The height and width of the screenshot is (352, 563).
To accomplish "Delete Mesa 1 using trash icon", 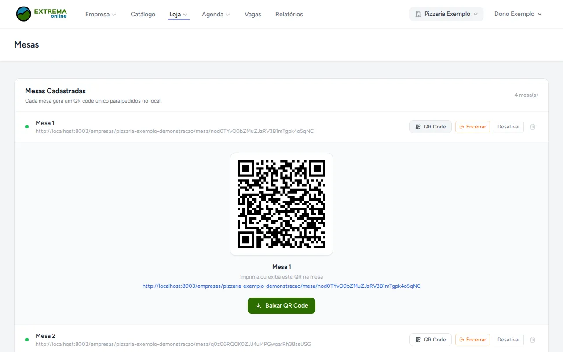I will tap(533, 127).
